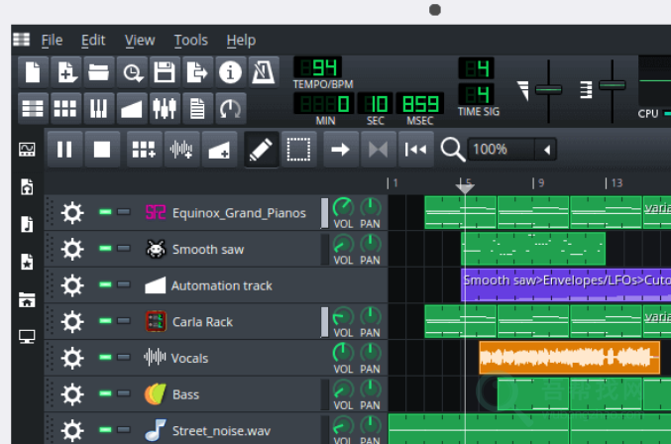Add a new sample track
Image resolution: width=671 pixels, height=444 pixels.
click(181, 150)
